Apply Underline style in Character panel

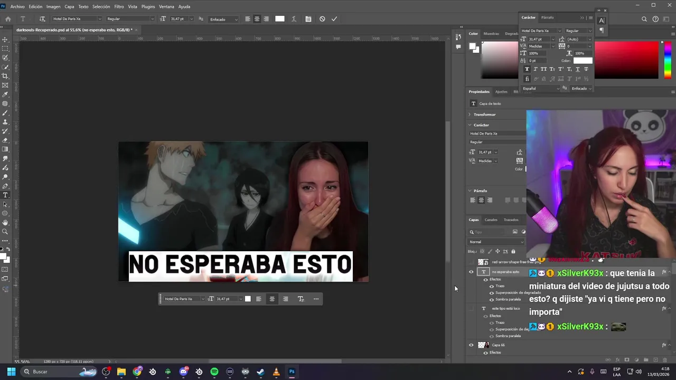[x=577, y=69]
